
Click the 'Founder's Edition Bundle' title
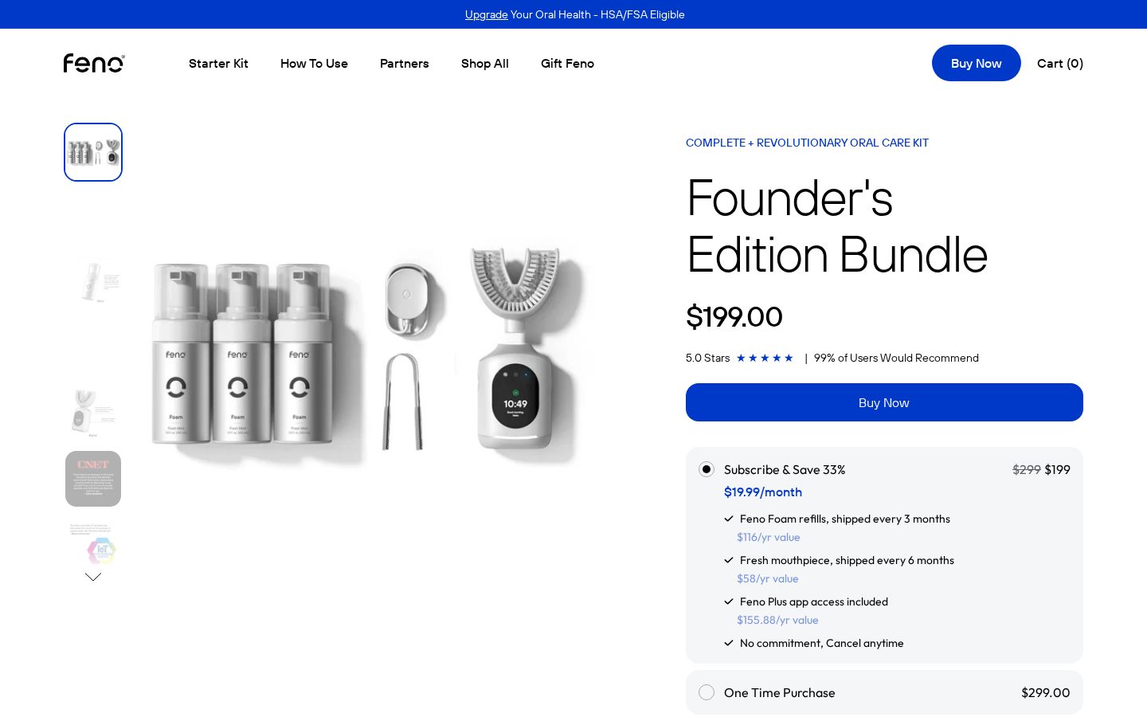tap(837, 226)
